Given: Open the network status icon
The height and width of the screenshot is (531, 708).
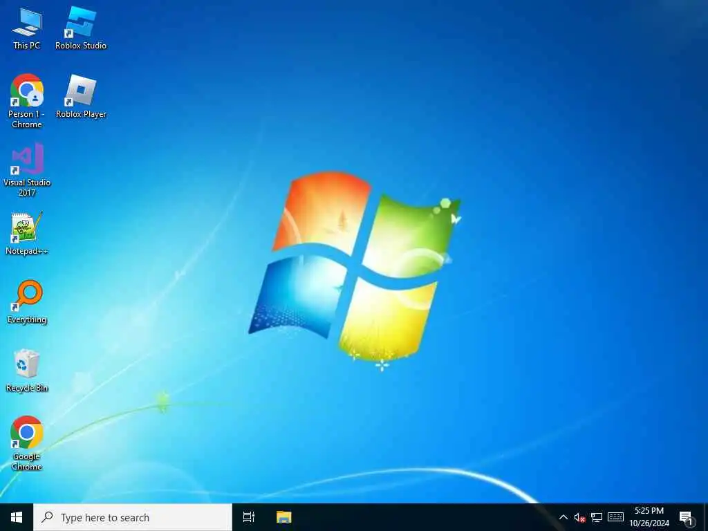Looking at the screenshot, I should tap(597, 517).
